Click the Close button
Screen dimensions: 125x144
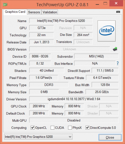110,137
